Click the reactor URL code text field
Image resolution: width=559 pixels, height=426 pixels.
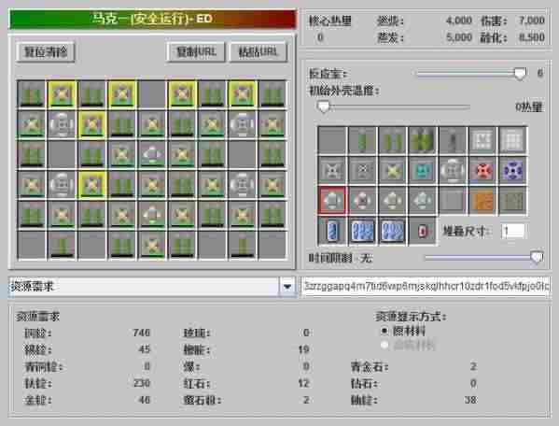[x=426, y=286]
